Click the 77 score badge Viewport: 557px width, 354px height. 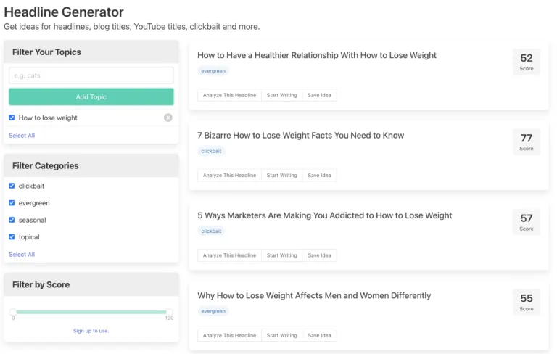(x=527, y=141)
